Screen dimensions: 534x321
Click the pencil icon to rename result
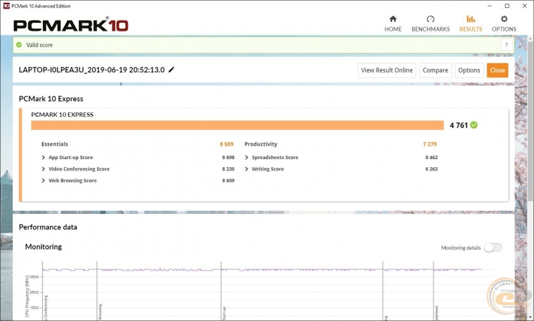(x=171, y=70)
